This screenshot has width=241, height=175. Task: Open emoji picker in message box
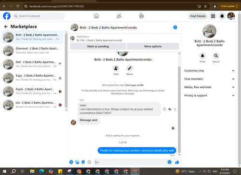point(170,162)
